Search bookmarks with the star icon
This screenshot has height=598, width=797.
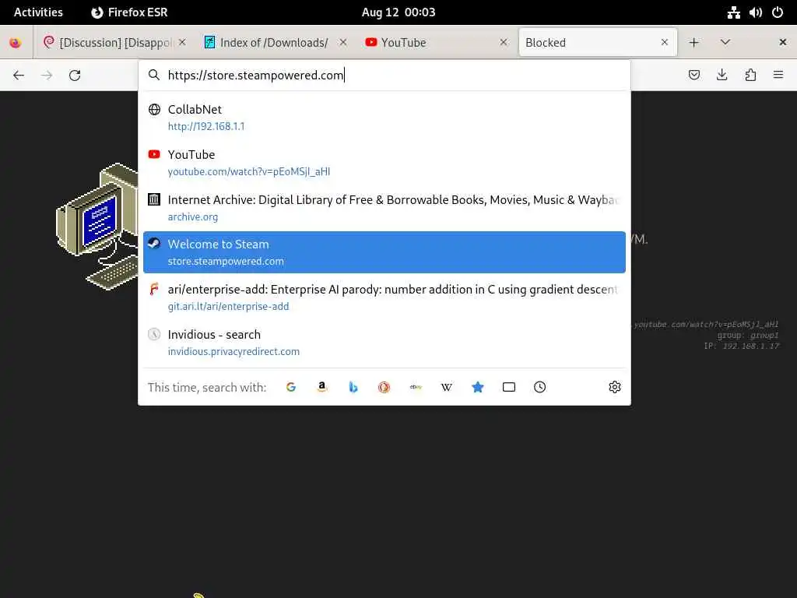(x=478, y=387)
